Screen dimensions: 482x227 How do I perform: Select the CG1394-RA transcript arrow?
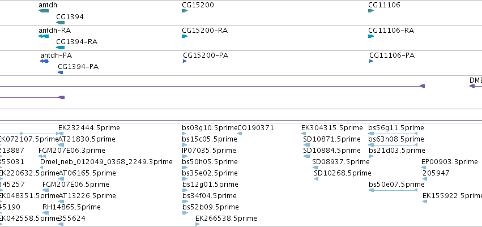pyautogui.click(x=61, y=48)
